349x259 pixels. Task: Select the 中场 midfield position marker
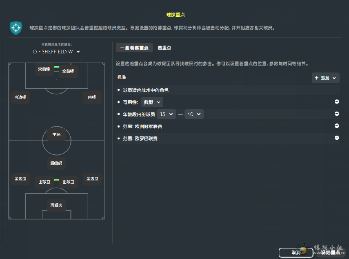pyautogui.click(x=56, y=134)
